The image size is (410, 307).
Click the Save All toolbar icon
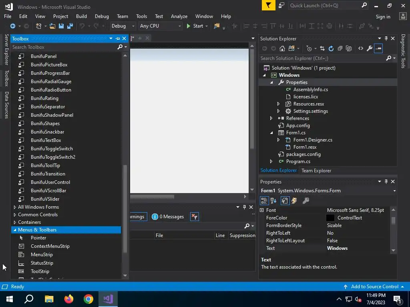70,26
